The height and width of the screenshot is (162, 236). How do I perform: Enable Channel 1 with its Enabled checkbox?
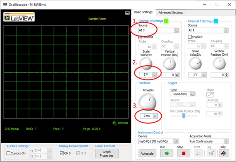[x=190, y=37]
